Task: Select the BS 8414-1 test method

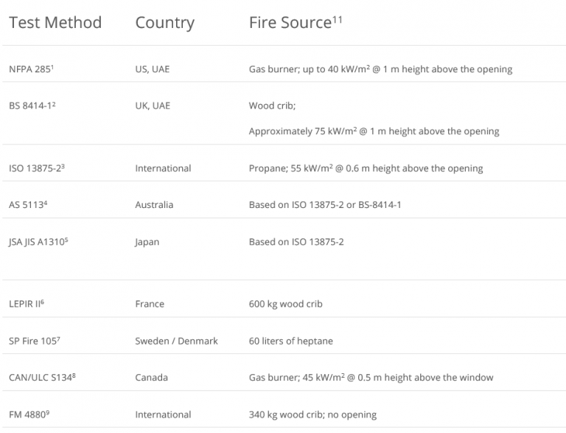Action: [x=33, y=106]
